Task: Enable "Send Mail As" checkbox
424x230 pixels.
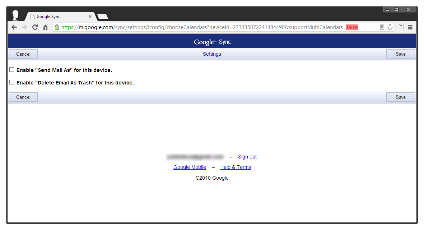Action: point(12,70)
